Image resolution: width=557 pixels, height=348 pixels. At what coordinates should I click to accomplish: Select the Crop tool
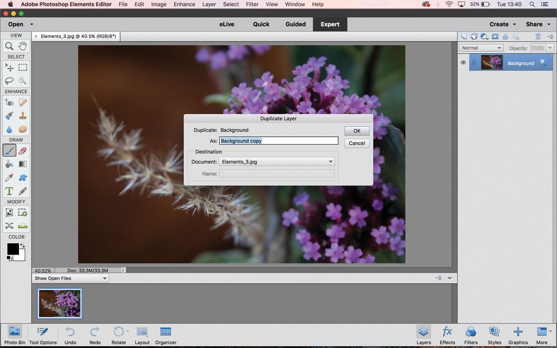[9, 212]
